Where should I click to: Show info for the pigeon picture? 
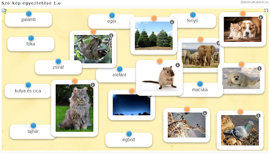coord(258,116)
